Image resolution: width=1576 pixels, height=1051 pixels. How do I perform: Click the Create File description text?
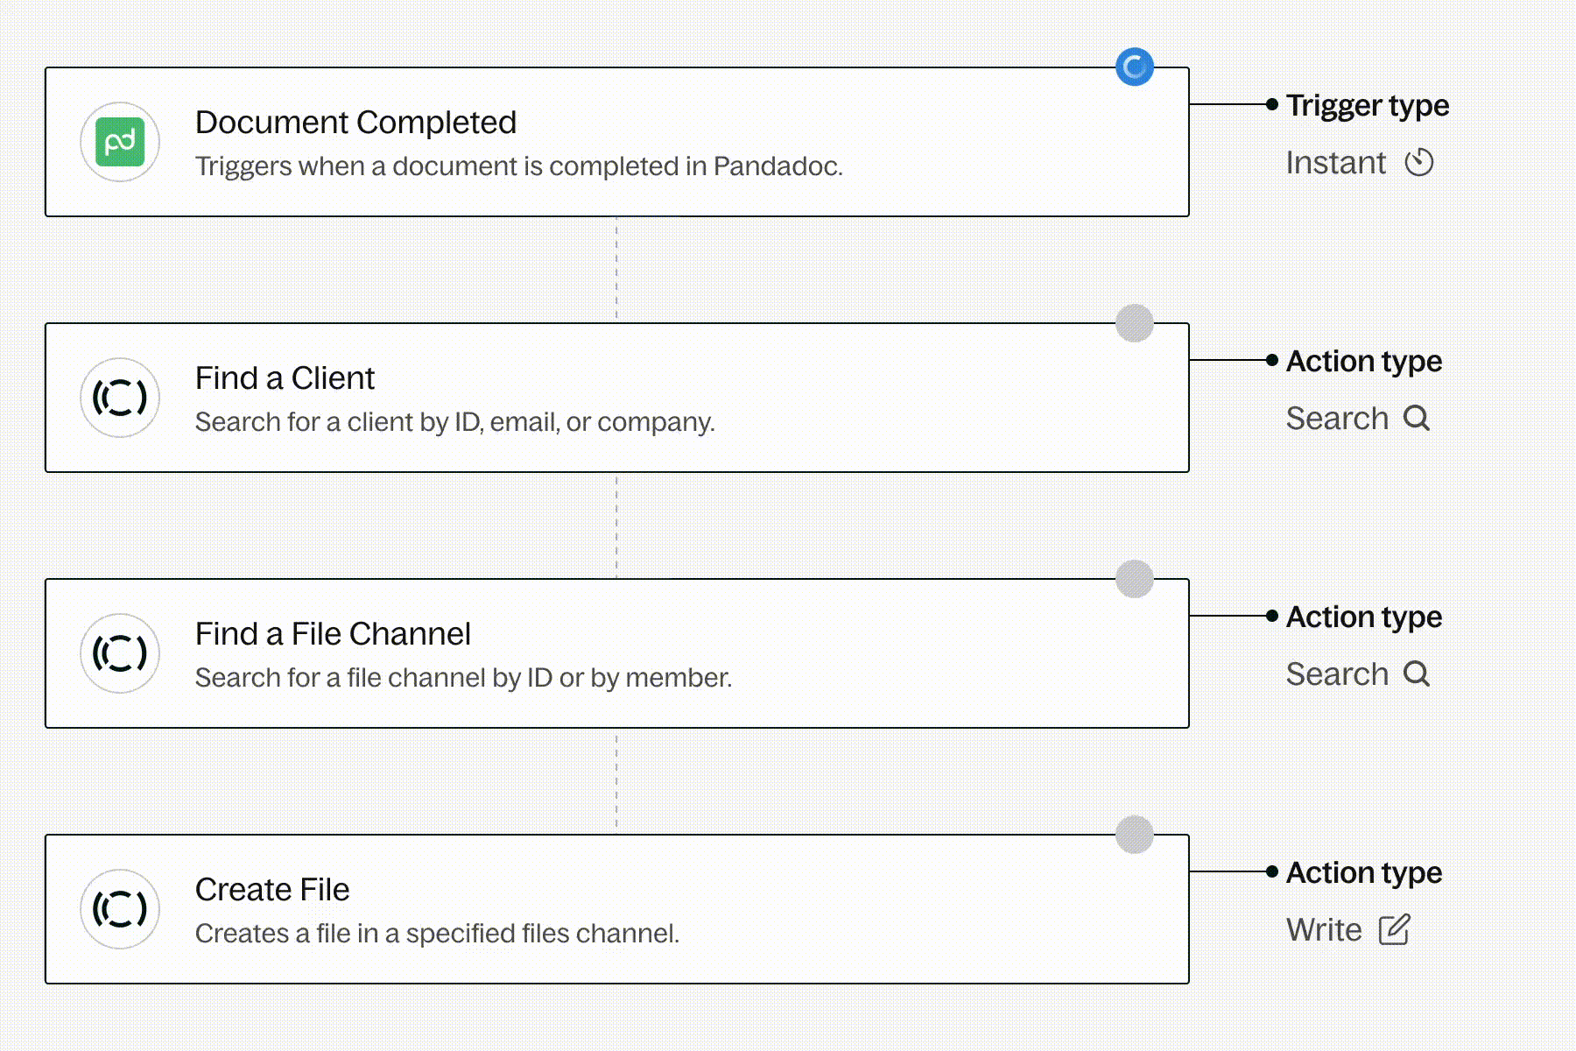(x=437, y=934)
